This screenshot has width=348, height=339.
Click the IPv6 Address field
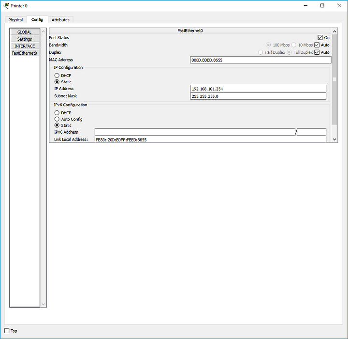click(195, 132)
